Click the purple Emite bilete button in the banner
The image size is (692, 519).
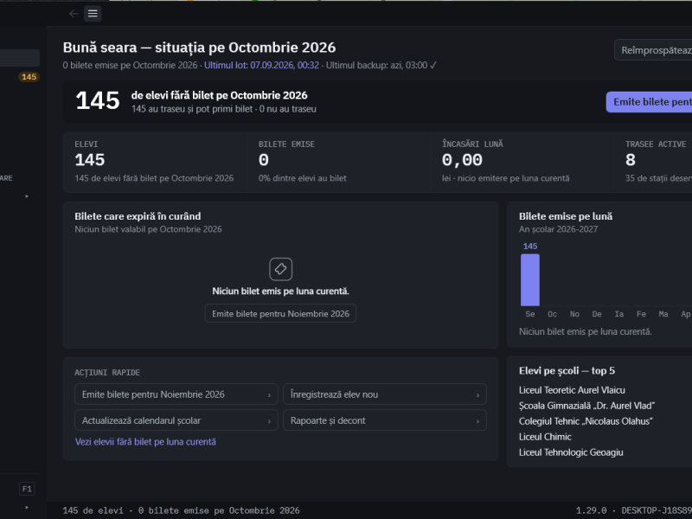650,102
